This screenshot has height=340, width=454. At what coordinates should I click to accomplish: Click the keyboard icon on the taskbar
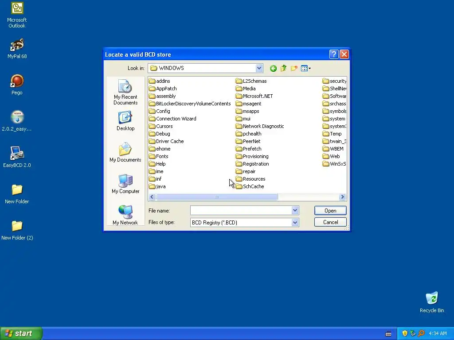388,334
